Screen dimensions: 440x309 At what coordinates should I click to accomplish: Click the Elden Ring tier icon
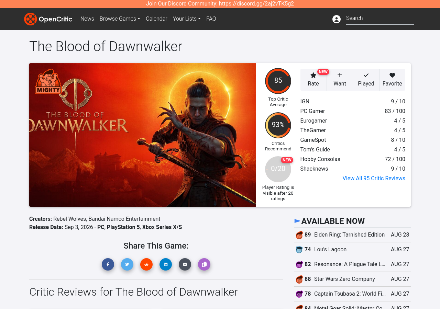(299, 235)
